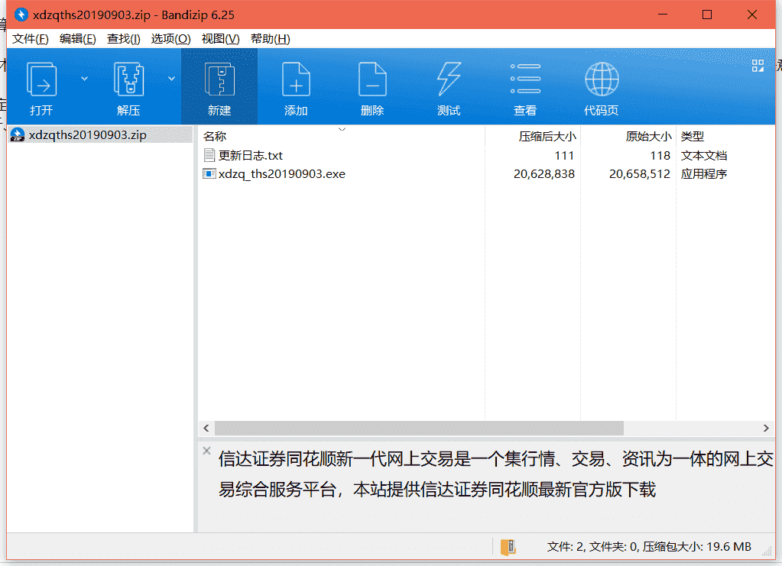Maximize the Bandizip window
The height and width of the screenshot is (566, 782).
point(706,15)
